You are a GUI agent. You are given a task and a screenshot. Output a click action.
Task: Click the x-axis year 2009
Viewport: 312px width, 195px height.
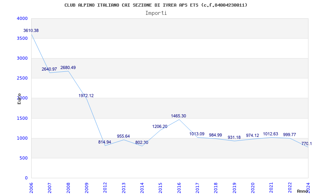(x=87, y=188)
